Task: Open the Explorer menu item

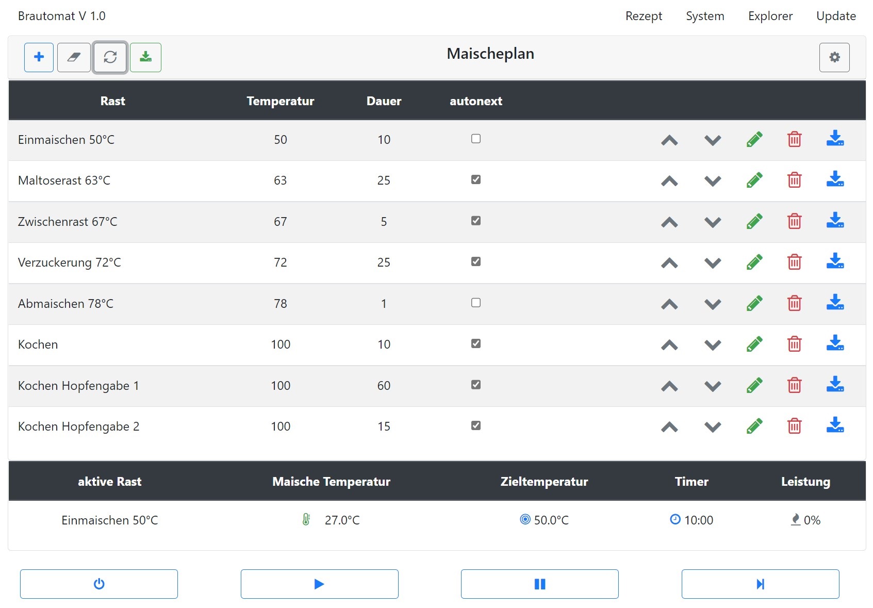Action: pyautogui.click(x=770, y=16)
